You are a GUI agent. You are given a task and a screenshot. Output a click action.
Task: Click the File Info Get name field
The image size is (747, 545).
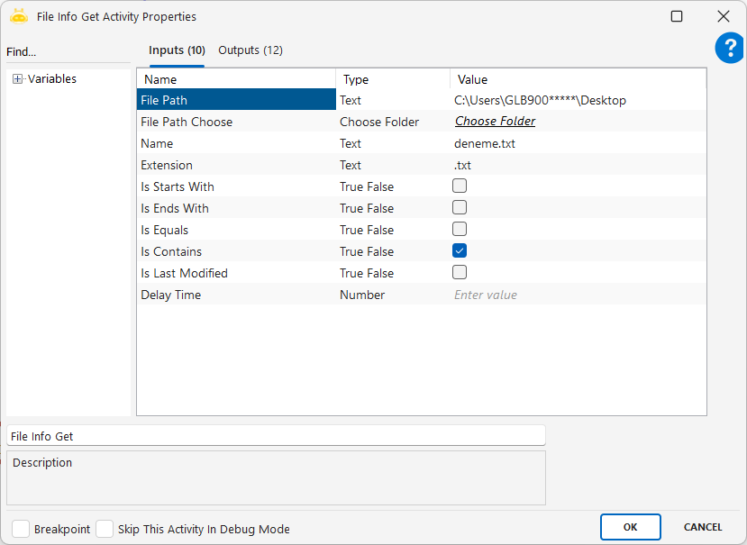(276, 436)
